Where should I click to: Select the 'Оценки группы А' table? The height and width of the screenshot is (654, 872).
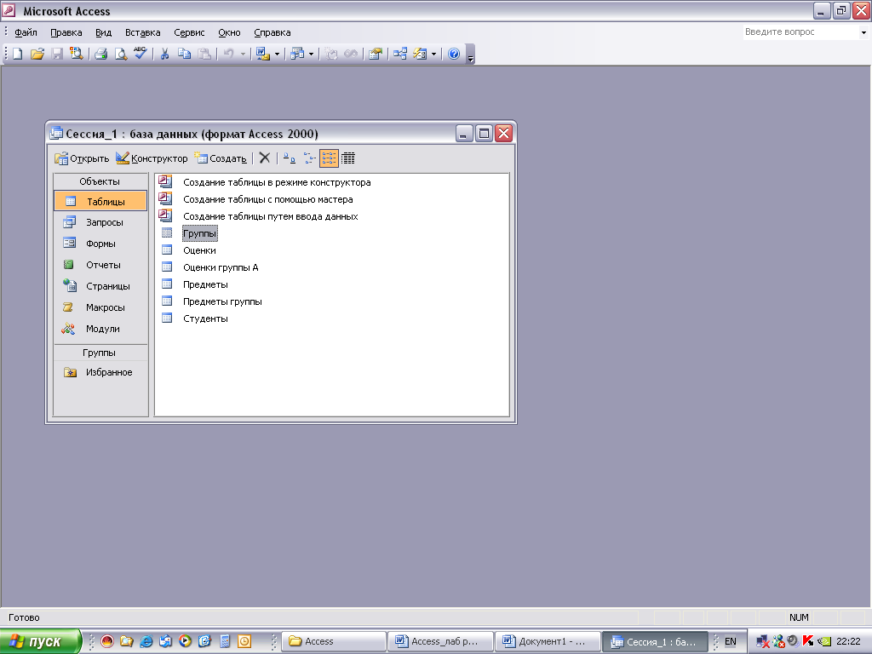[x=221, y=267]
